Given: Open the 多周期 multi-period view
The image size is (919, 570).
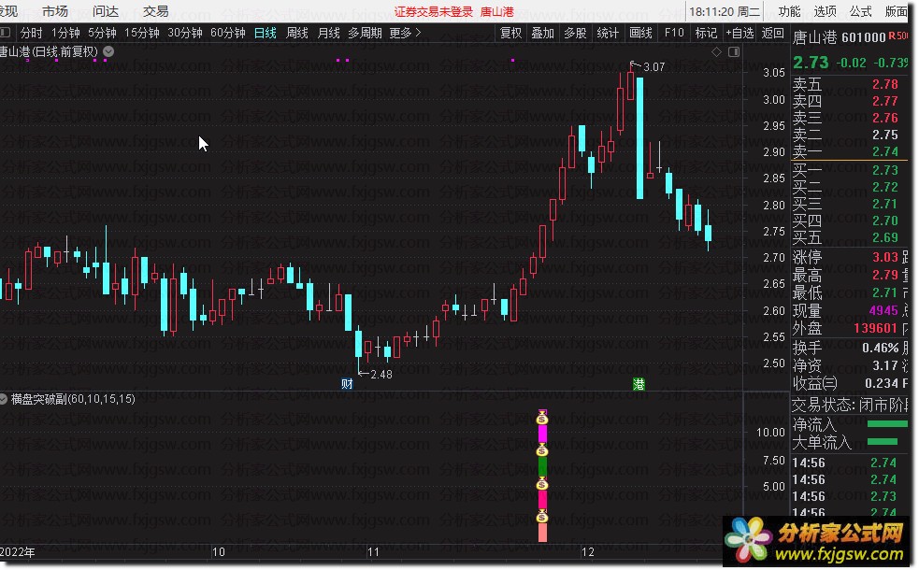Looking at the screenshot, I should click(x=365, y=33).
